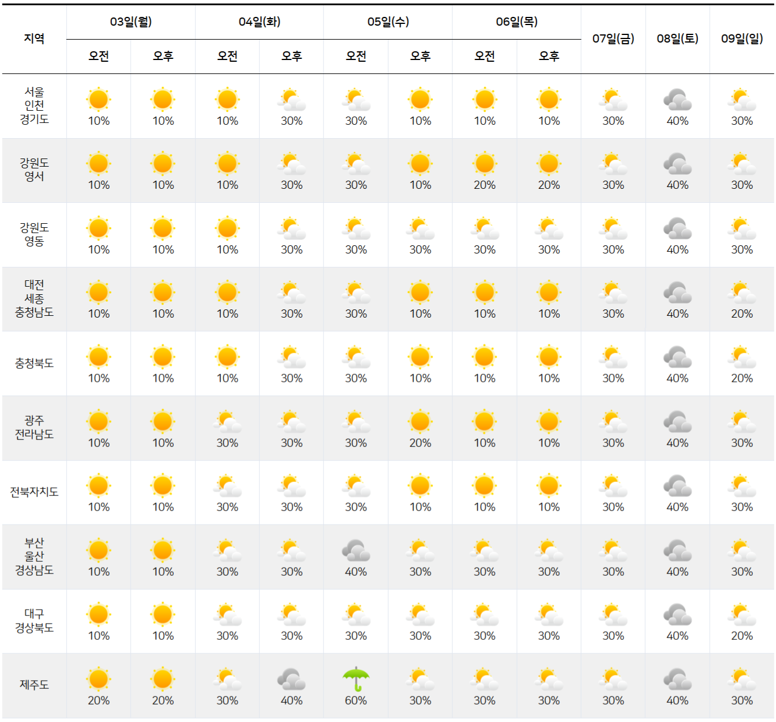Click 30% for 강원도 영동 06일 오전

[485, 249]
